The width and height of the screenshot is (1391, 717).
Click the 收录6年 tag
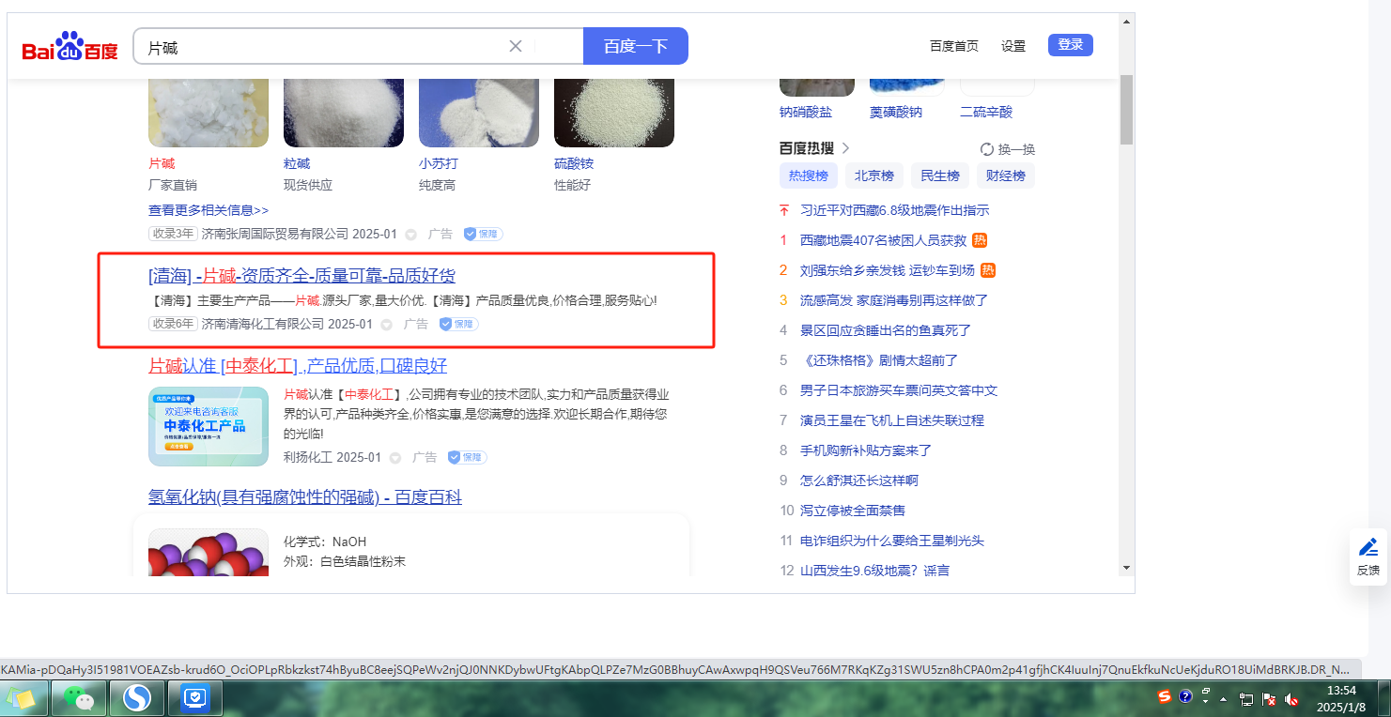coord(173,324)
